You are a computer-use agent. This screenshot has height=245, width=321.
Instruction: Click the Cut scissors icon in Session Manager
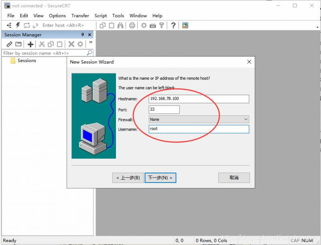click(42, 44)
